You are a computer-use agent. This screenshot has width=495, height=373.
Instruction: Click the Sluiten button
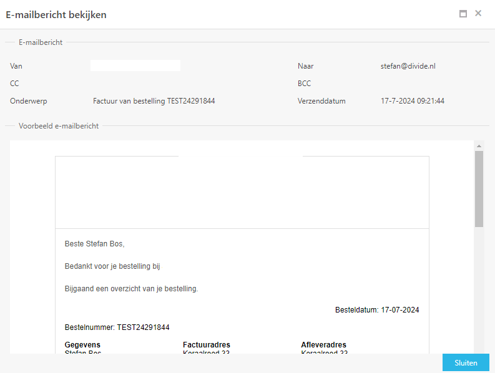pyautogui.click(x=466, y=362)
